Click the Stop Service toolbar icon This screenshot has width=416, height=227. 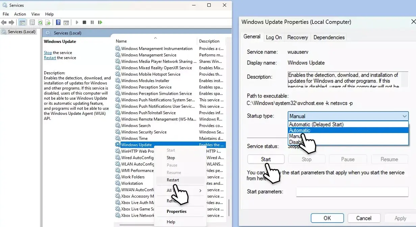85,22
